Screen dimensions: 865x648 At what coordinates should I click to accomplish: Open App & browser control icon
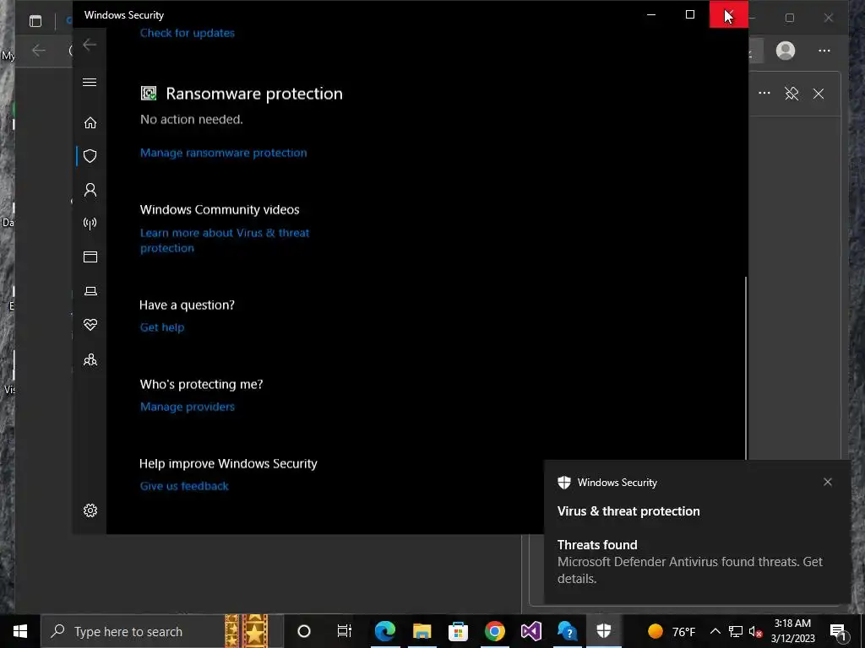[90, 256]
